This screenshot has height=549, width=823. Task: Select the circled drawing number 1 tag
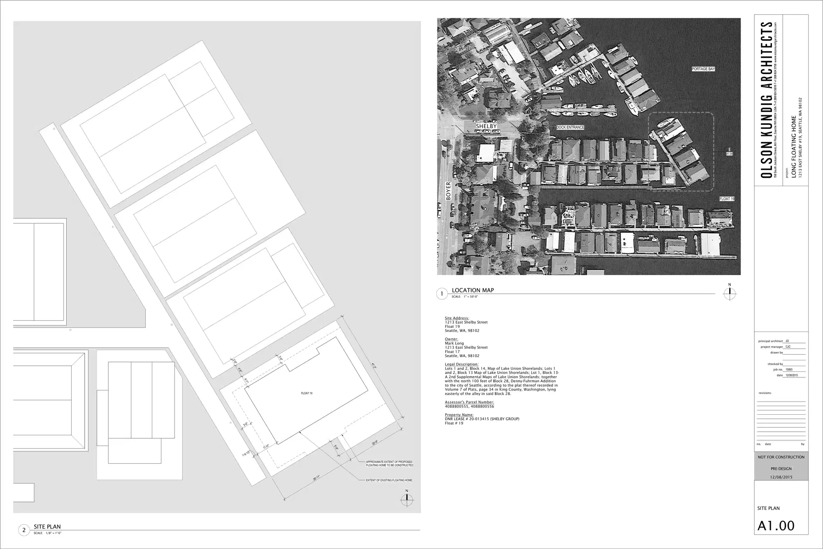click(x=442, y=294)
